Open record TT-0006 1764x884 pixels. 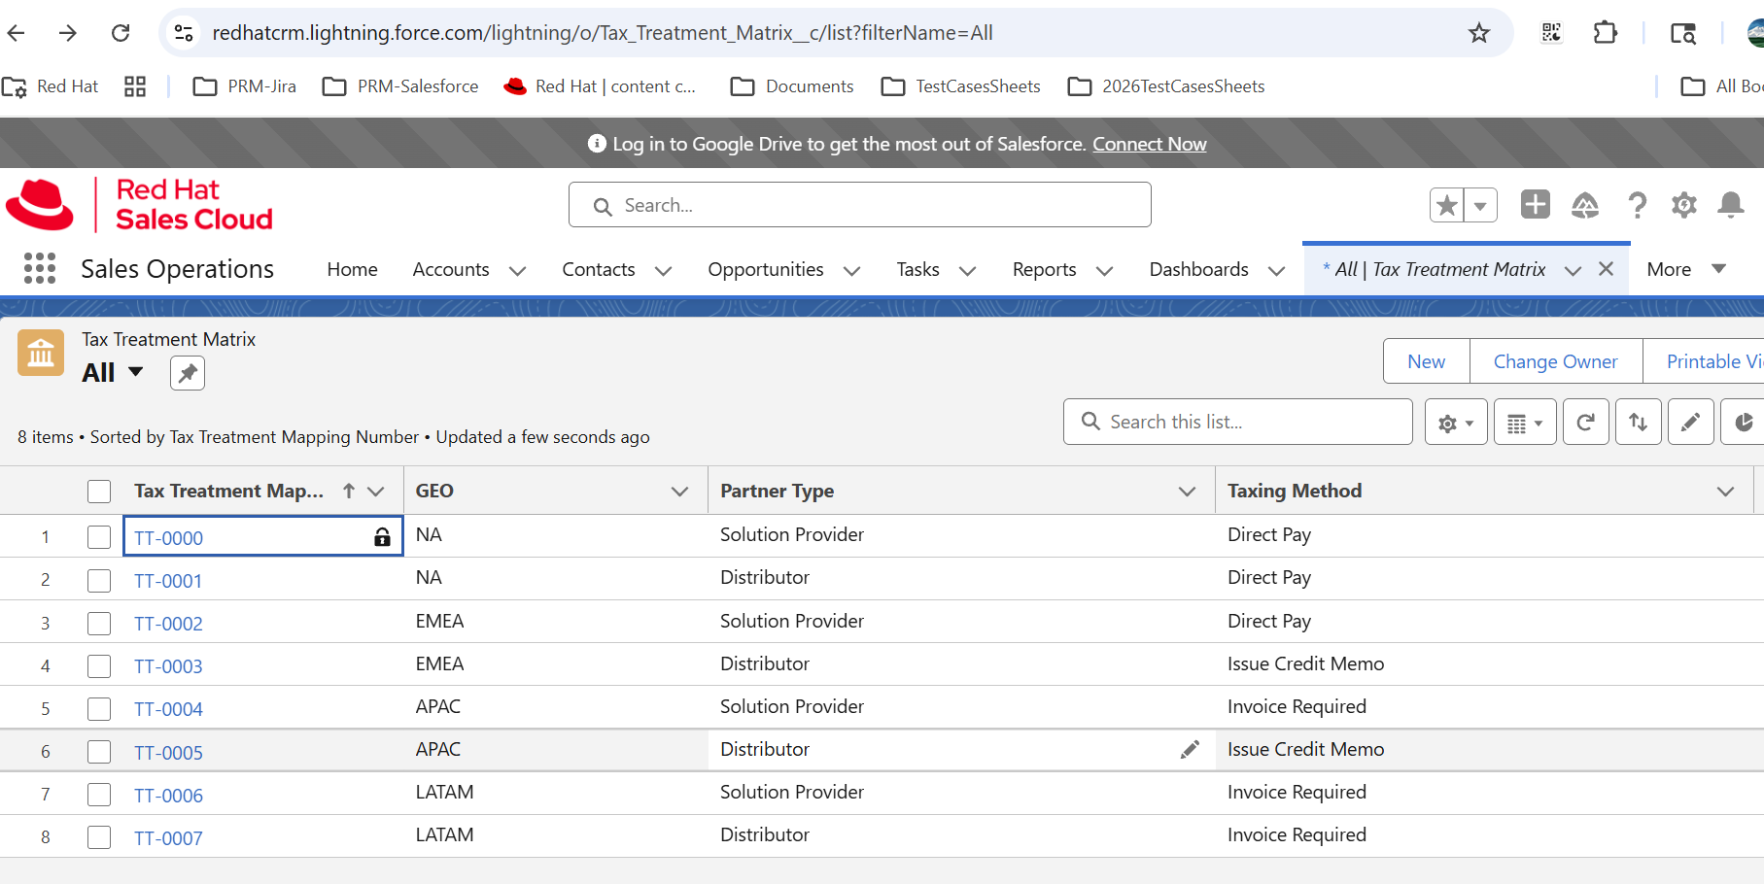click(x=168, y=796)
